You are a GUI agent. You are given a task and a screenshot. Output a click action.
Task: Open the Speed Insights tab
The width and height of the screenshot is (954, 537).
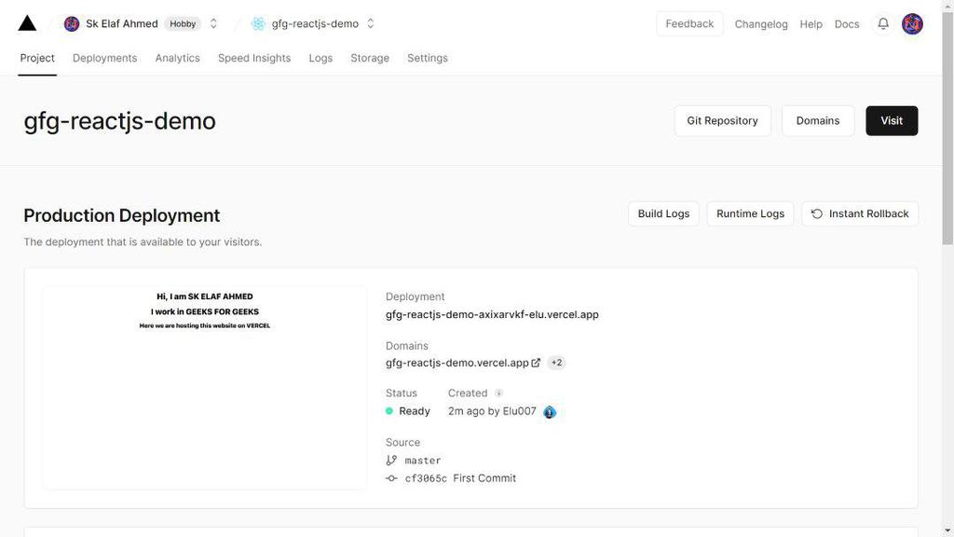tap(254, 58)
